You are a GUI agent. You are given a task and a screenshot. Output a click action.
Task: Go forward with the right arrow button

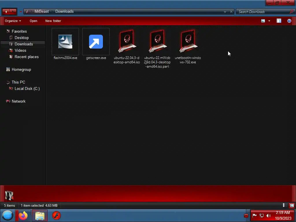[13, 12]
